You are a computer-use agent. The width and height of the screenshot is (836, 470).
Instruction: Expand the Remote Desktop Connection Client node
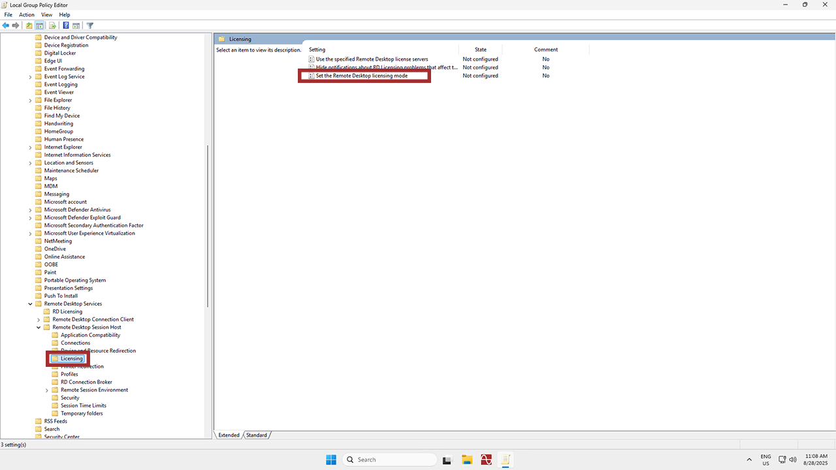tap(39, 319)
